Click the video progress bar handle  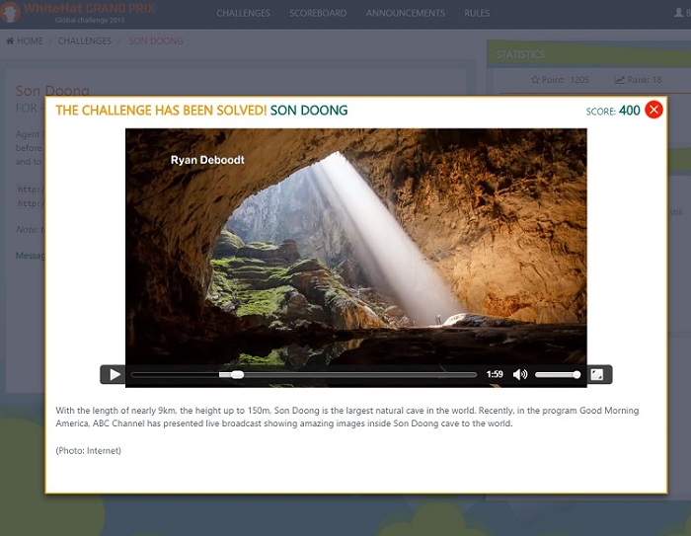coord(237,375)
